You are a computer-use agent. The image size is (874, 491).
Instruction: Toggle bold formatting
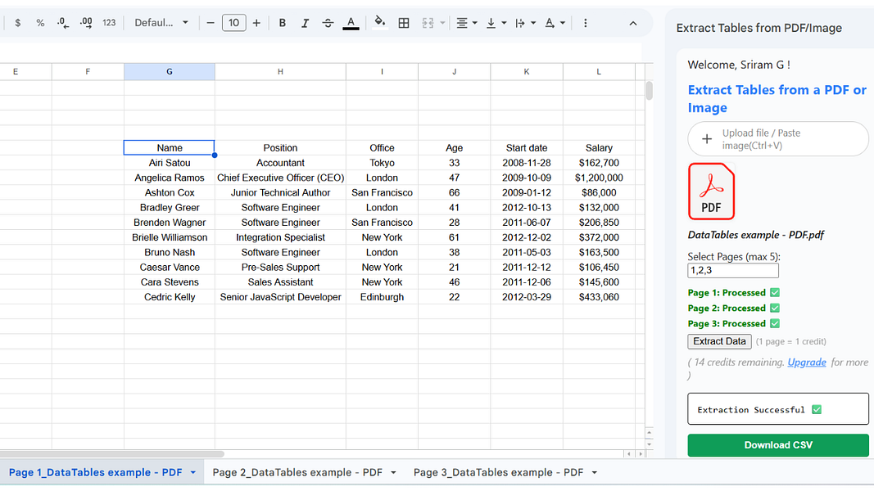tap(283, 23)
